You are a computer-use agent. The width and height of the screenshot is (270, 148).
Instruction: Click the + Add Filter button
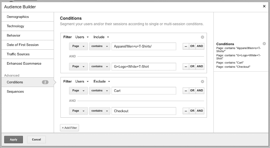[69, 128]
